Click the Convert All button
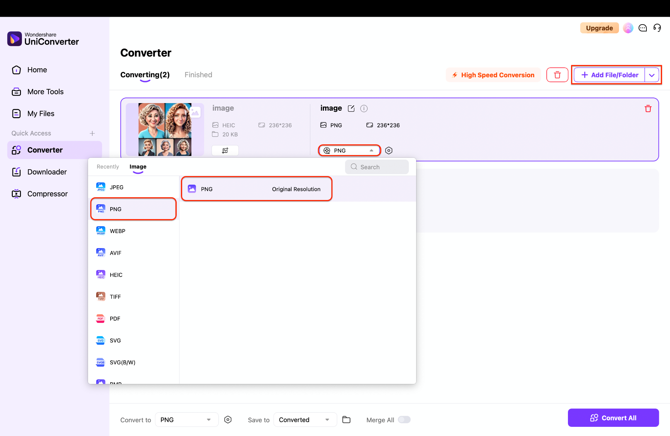 coord(613,418)
